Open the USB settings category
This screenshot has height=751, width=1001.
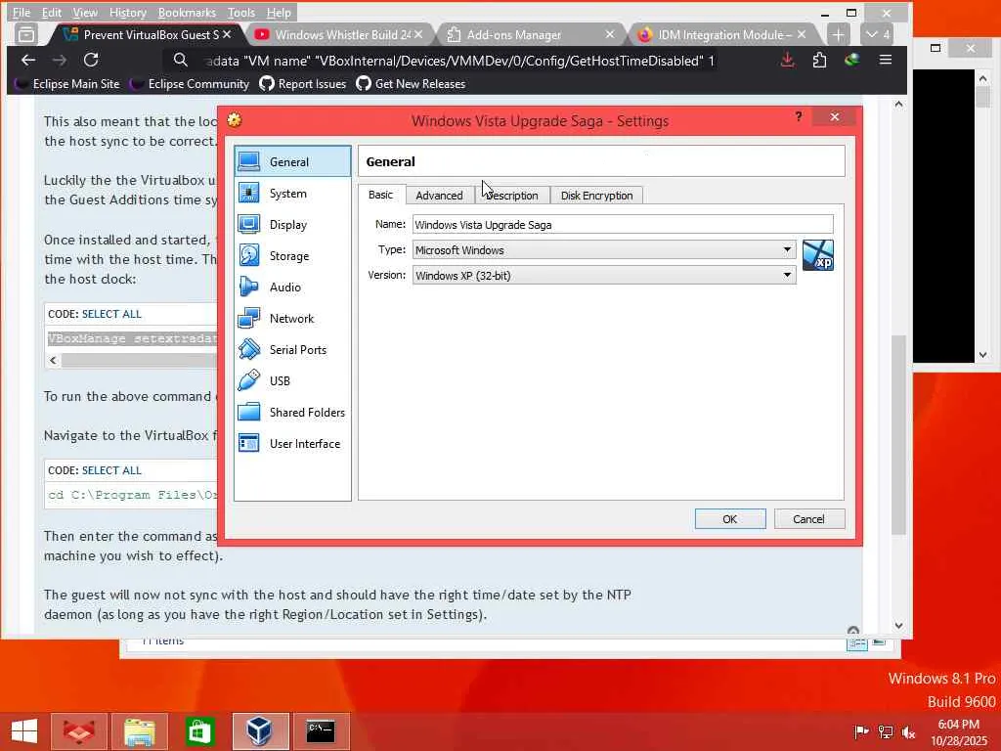292,380
